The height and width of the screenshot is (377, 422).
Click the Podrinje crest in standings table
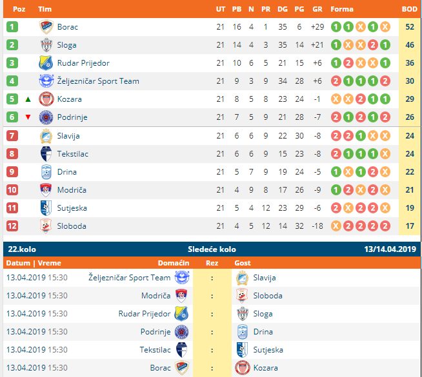click(x=46, y=117)
